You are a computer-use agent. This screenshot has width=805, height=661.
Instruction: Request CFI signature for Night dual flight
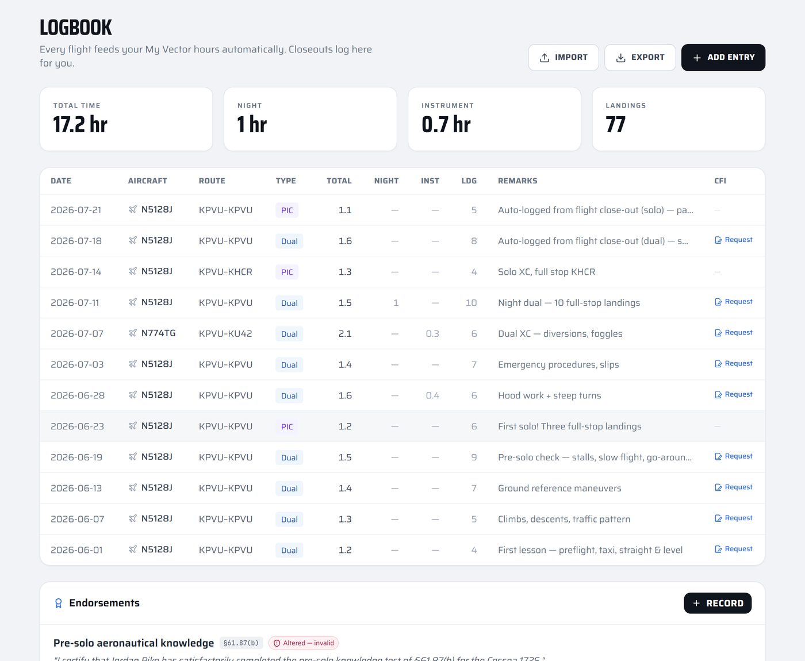[x=733, y=302]
